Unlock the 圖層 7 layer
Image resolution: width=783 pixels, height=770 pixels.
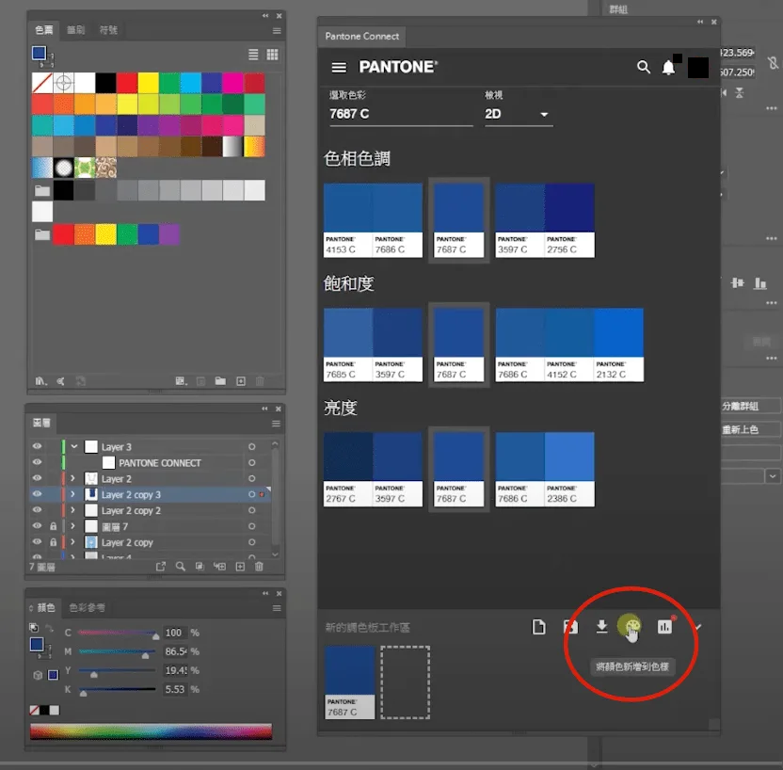(x=53, y=526)
